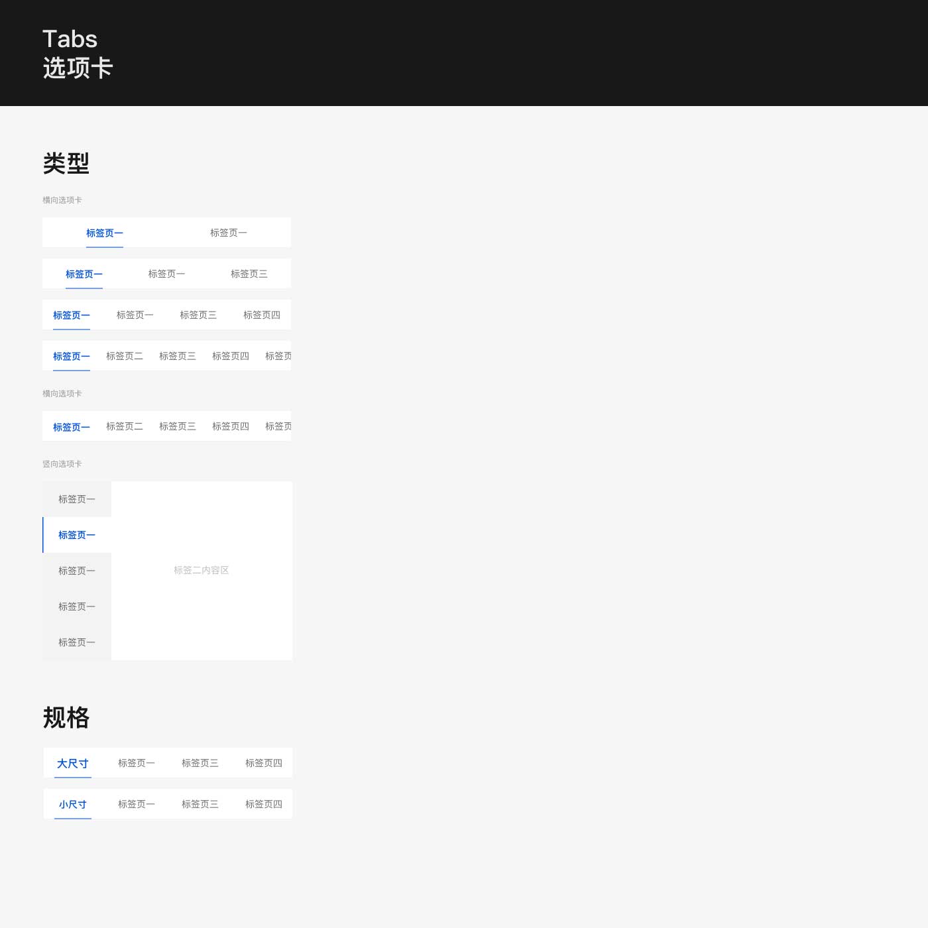Select 标签页三 in the 小尺寸 row

200,804
